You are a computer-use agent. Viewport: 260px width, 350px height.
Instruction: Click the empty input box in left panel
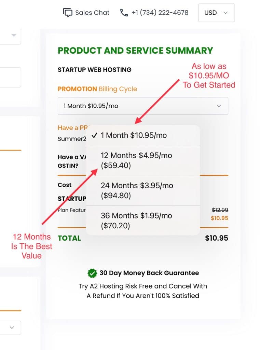[x=11, y=77]
